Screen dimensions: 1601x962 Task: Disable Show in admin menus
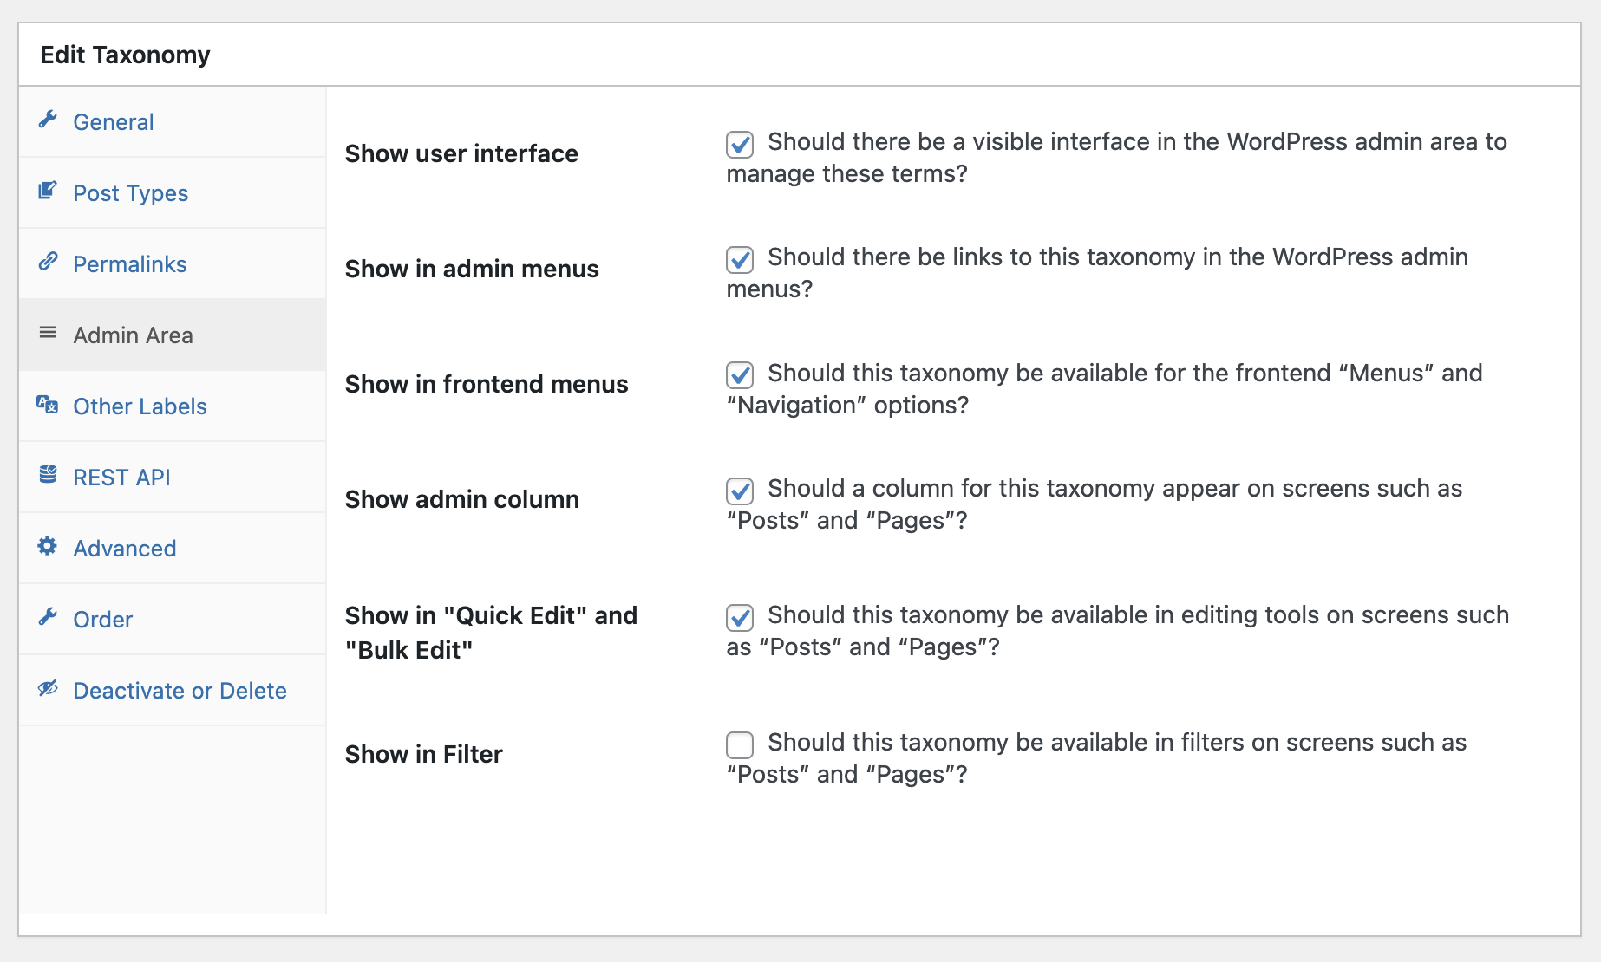coord(740,260)
